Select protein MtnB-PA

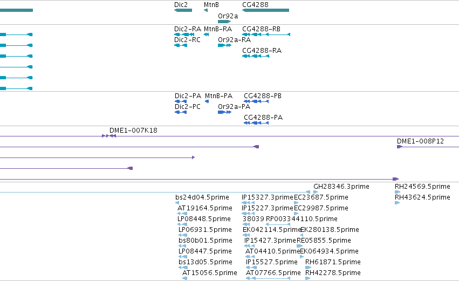tap(218, 96)
